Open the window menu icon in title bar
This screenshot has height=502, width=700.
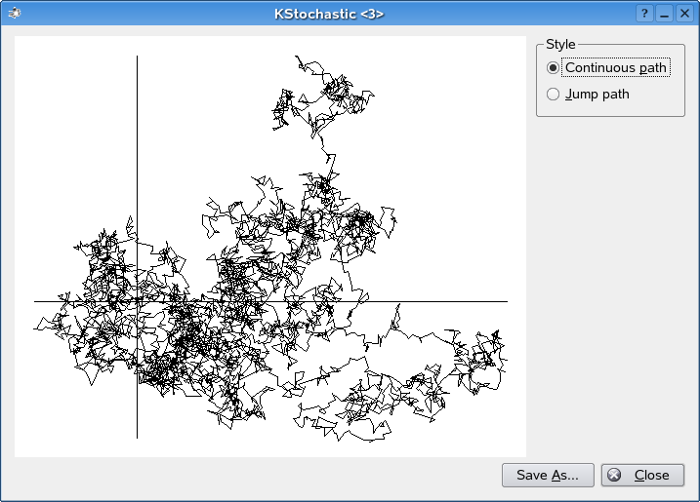[x=13, y=13]
